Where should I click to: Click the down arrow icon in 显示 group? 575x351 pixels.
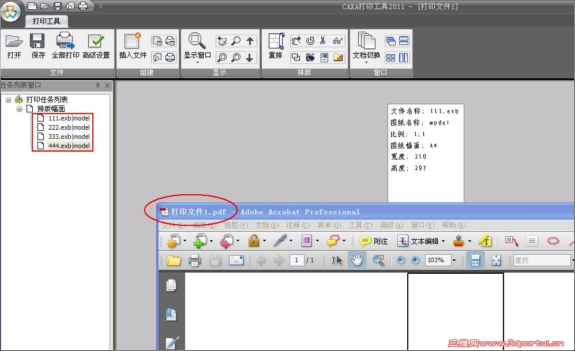click(x=250, y=58)
